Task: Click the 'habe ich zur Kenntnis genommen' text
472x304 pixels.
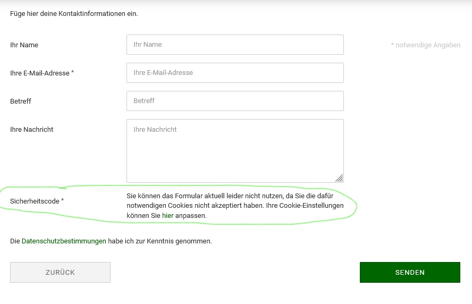Action: (x=160, y=241)
